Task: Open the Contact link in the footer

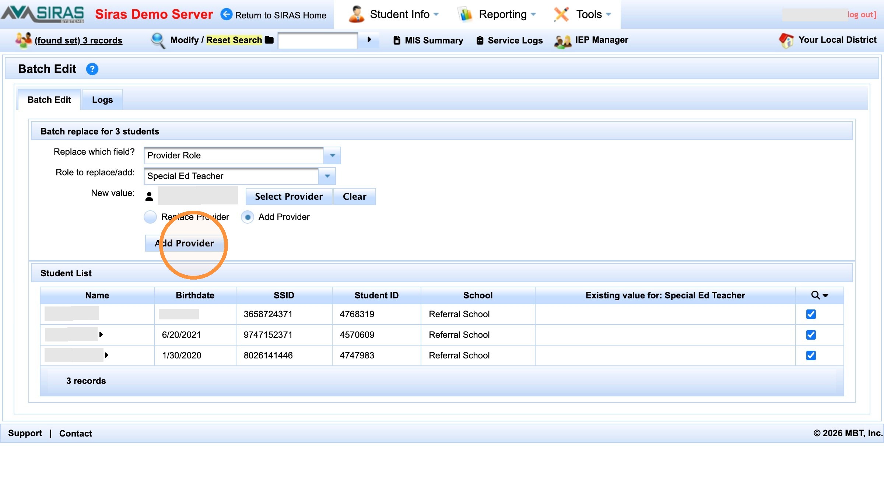Action: (76, 433)
